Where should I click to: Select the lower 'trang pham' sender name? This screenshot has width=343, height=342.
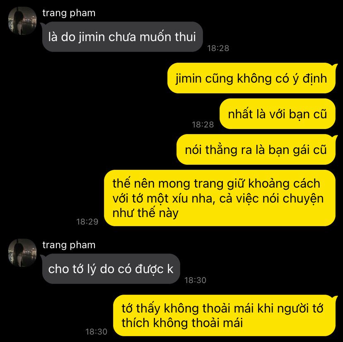[69, 245]
